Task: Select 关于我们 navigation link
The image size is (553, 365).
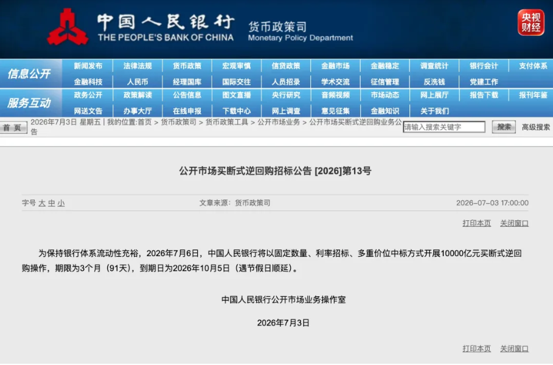Action: (x=434, y=111)
